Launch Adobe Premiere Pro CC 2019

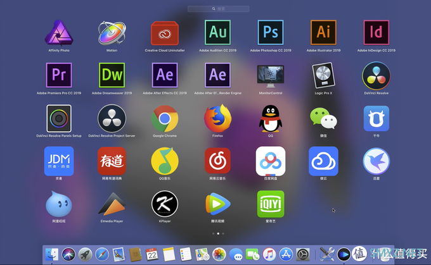click(x=59, y=75)
